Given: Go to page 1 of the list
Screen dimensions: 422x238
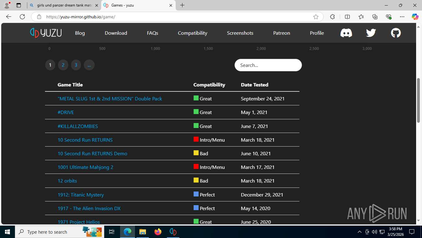Looking at the screenshot, I should coord(50,65).
